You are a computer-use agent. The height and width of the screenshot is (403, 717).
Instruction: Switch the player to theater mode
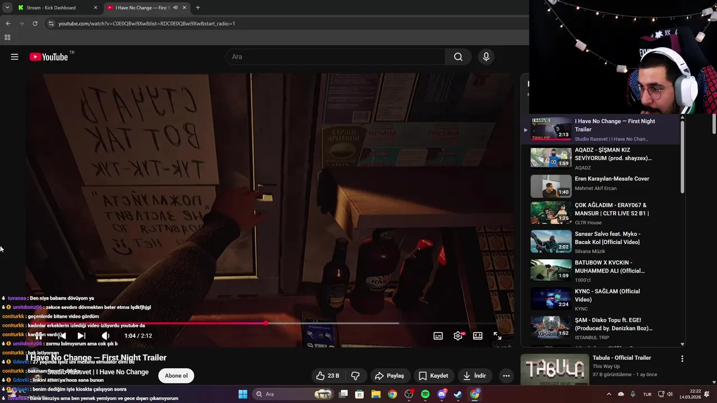tap(478, 336)
